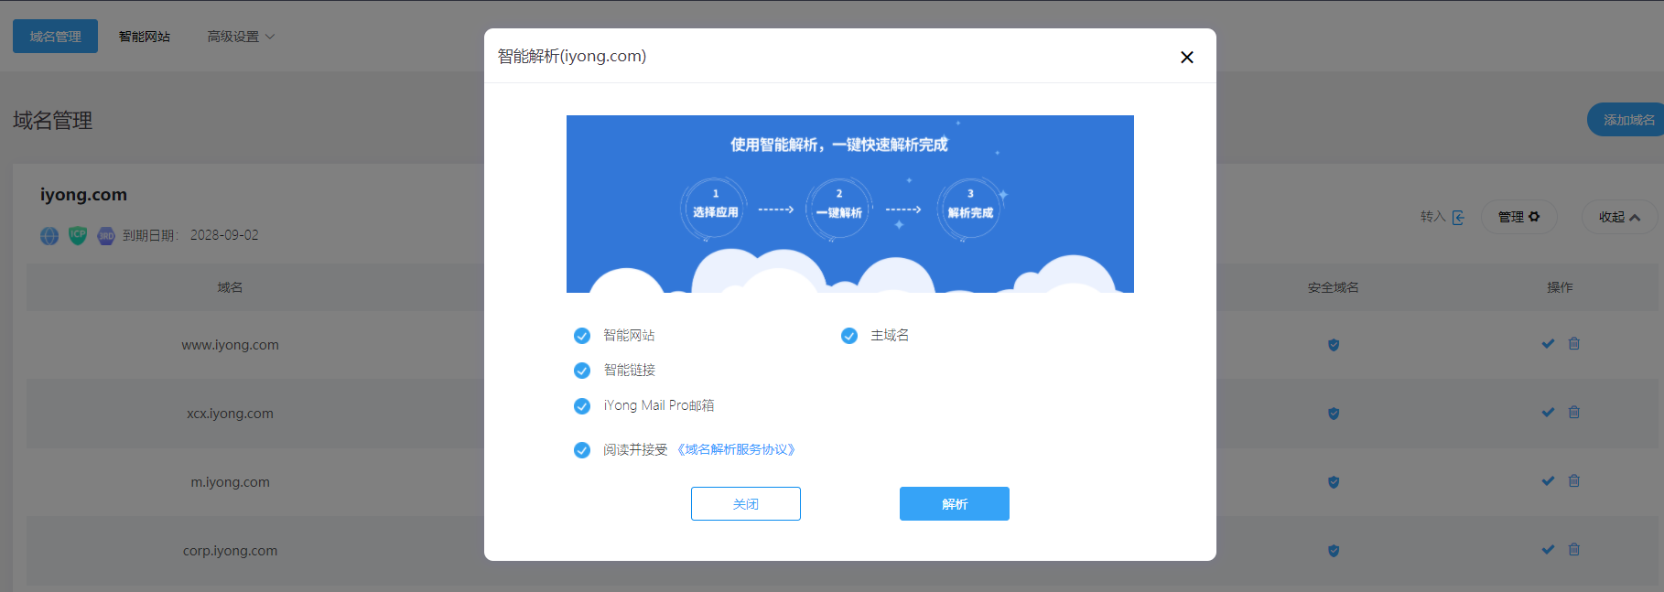Click the 域名 column header
This screenshot has height=592, width=1664.
[230, 287]
